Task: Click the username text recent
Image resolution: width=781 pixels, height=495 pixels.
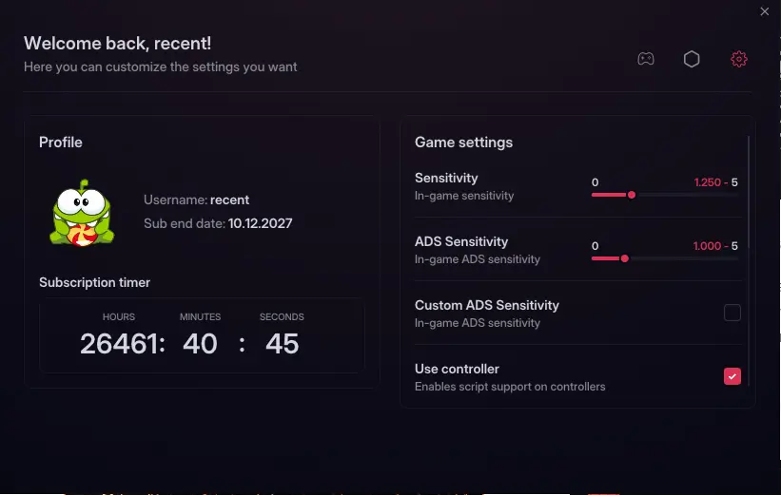Action: [229, 200]
